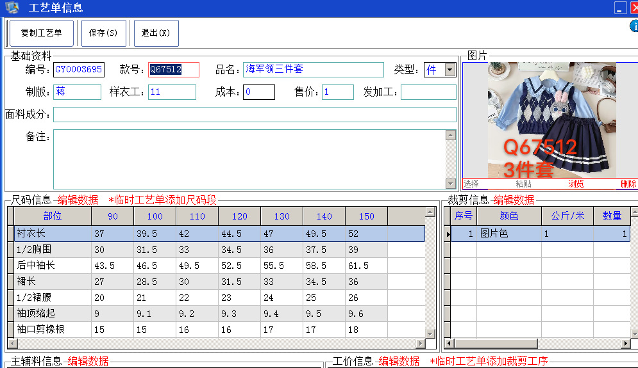This screenshot has height=368, width=638.
Task: Click the 150 size column header
Action: tap(367, 216)
